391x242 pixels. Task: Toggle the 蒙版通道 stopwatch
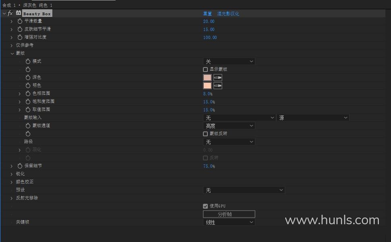[28, 126]
